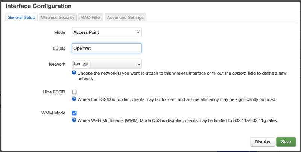This screenshot has height=152, width=301.
Task: Open the Mode dropdown showing Access Point
Action: [106, 32]
